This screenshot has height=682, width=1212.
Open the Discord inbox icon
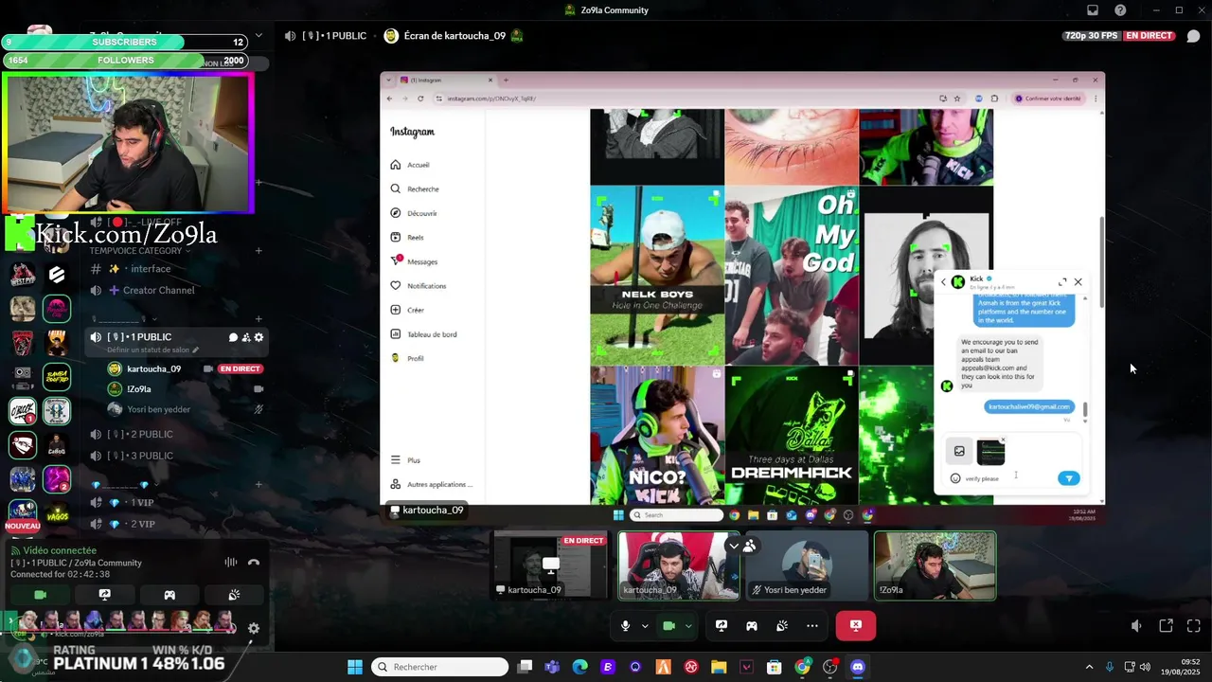point(1092,10)
